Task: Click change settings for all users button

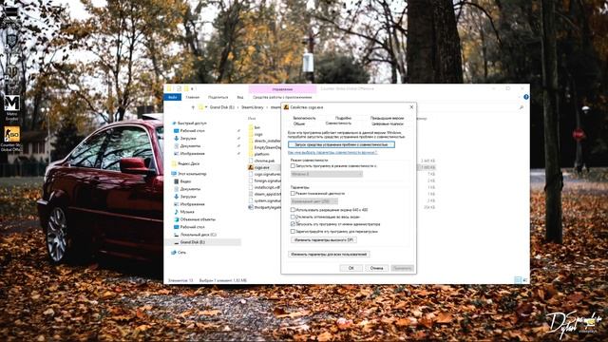Action: point(329,255)
